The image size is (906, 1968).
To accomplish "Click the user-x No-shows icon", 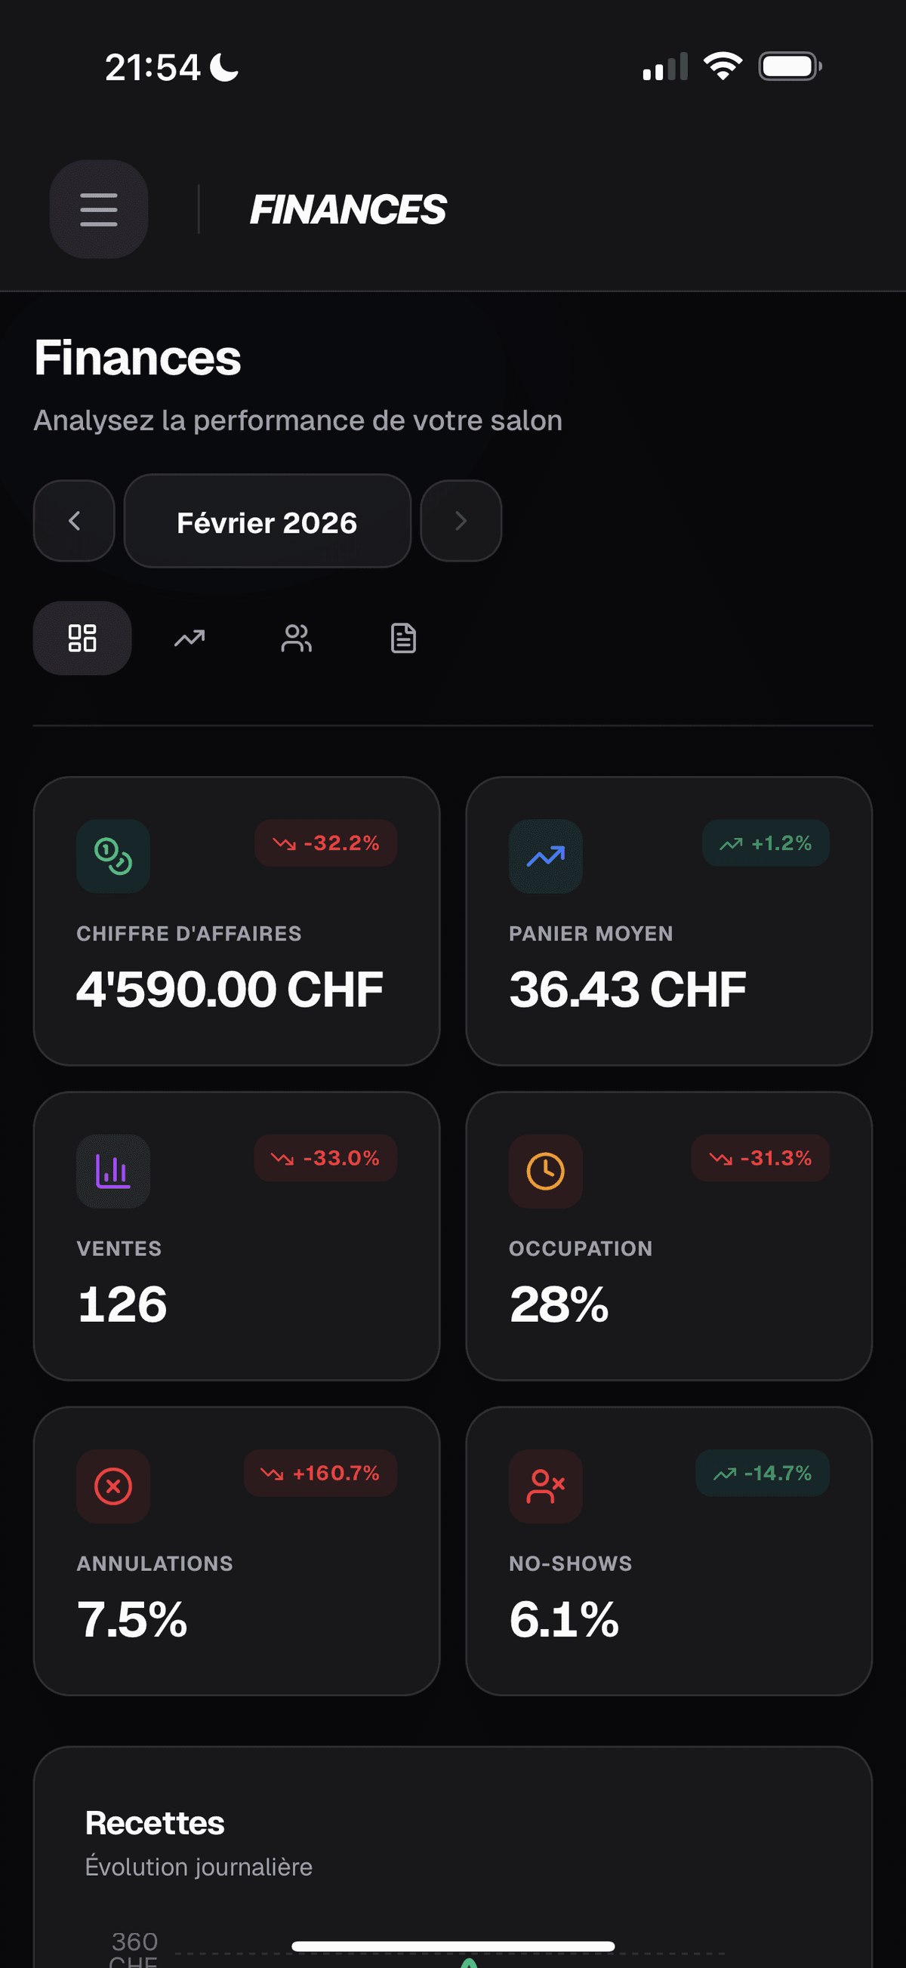I will (545, 1486).
